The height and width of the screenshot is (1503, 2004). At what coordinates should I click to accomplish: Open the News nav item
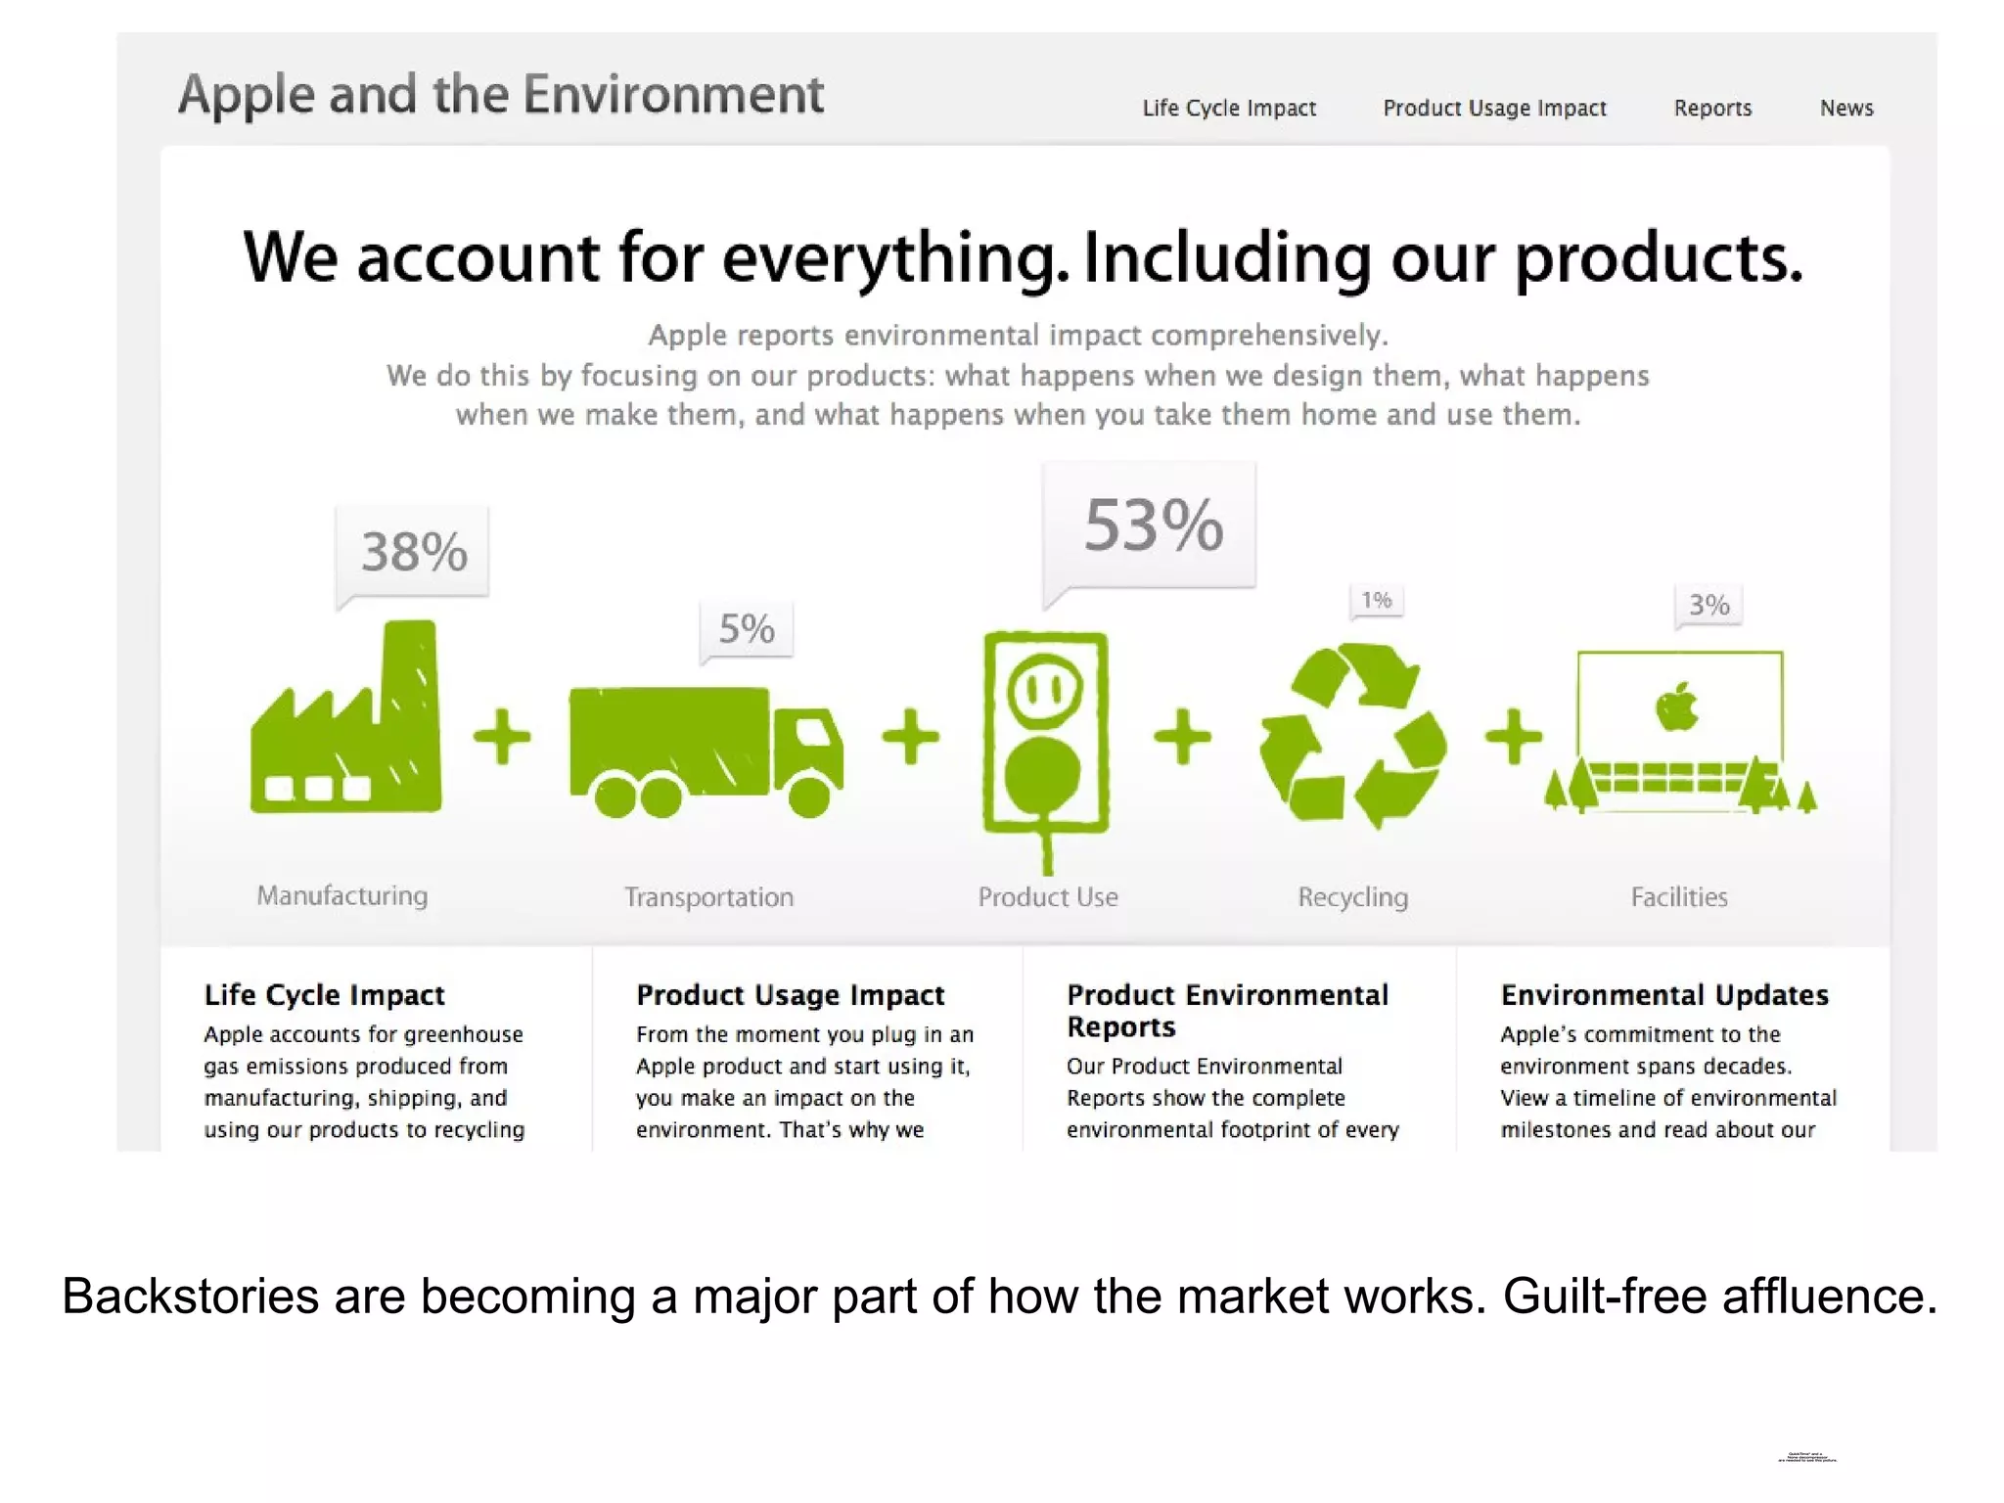tap(1846, 109)
